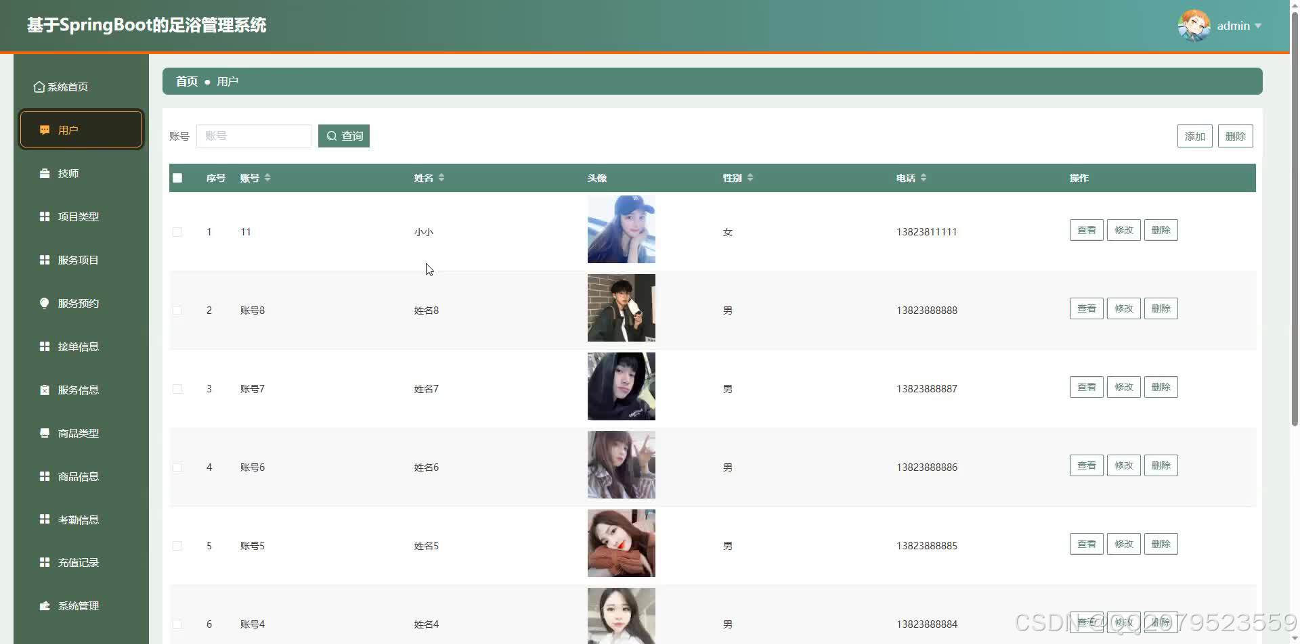Click 查看 for 账号6 row
The width and height of the screenshot is (1300, 644).
[x=1087, y=465]
